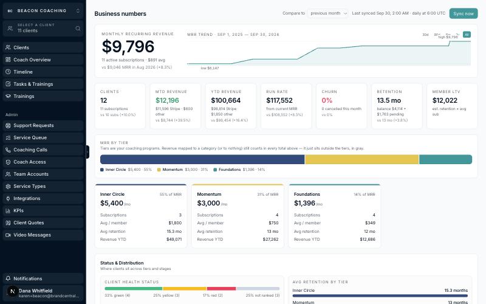Image resolution: width=486 pixels, height=304 pixels.
Task: Click the MRR trend line chart
Action: pyautogui.click(x=329, y=53)
